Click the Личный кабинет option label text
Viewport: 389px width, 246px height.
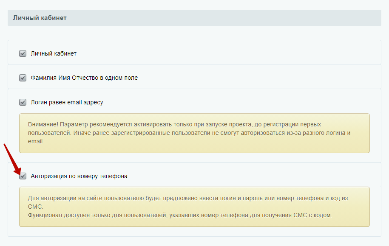pos(54,53)
